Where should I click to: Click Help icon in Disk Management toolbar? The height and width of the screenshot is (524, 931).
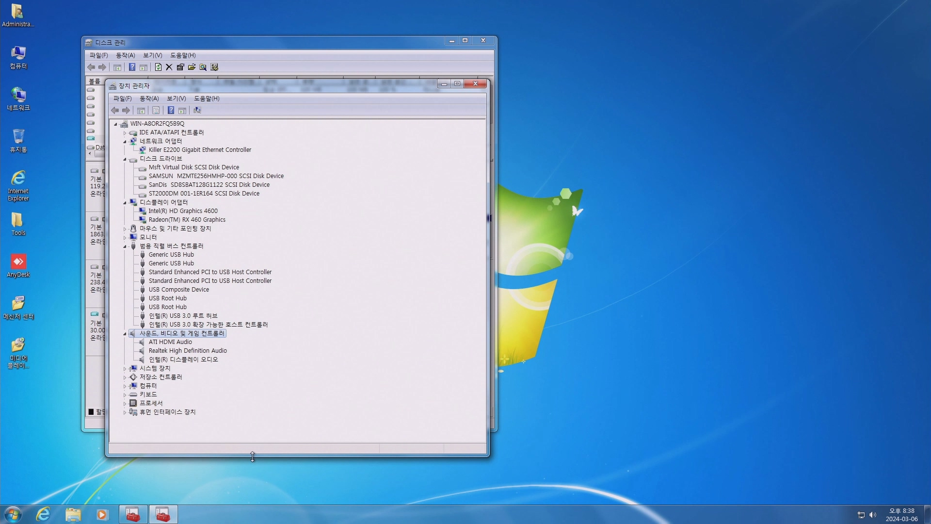(x=132, y=67)
